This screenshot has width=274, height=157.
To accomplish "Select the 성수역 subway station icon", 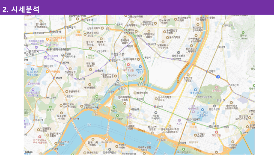I will point(155,107).
